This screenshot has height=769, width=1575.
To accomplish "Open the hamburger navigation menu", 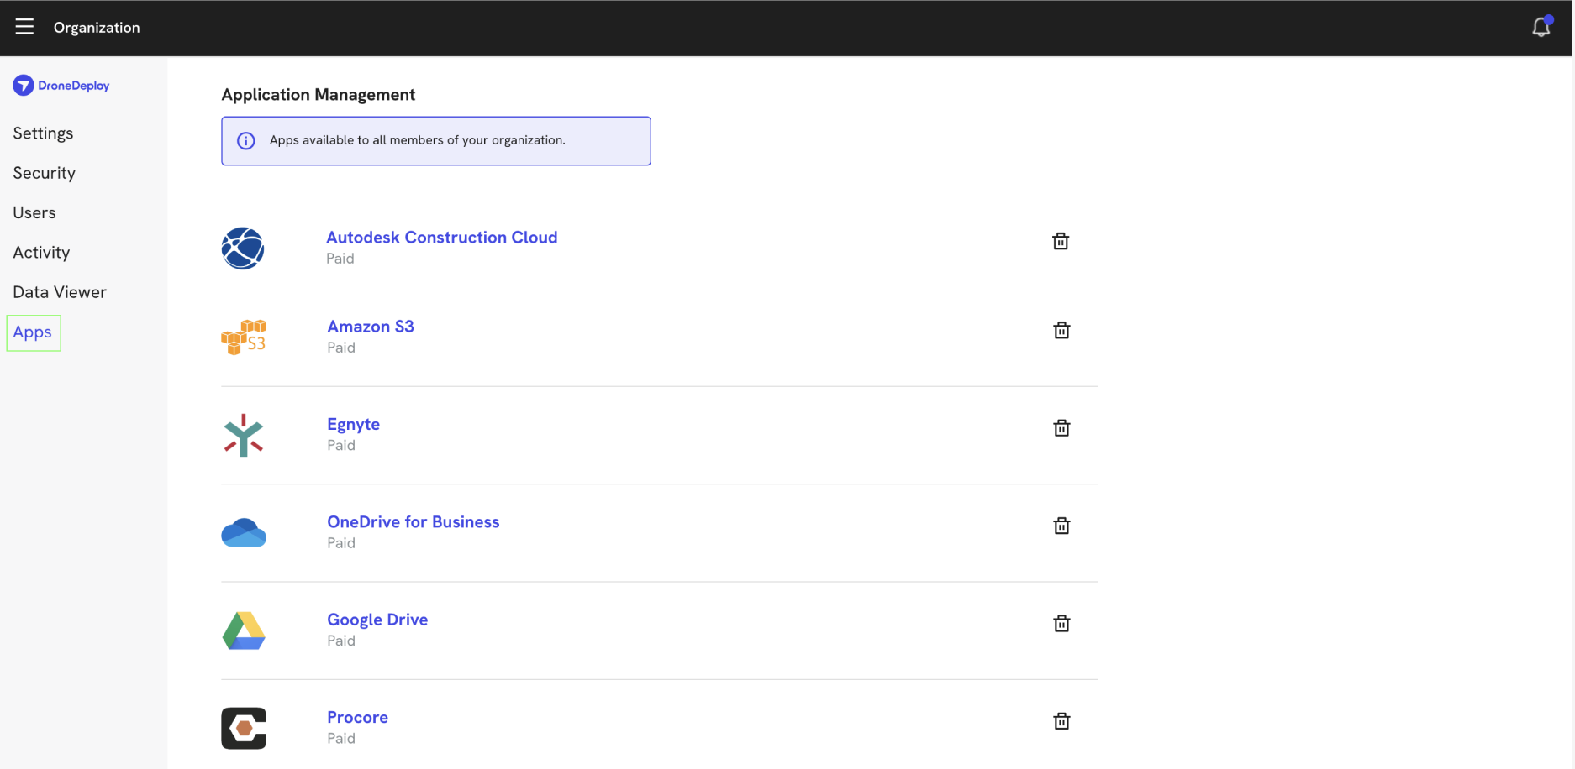I will (x=24, y=26).
